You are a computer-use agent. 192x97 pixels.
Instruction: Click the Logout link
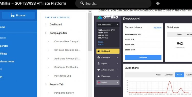pyautogui.click(x=101, y=44)
